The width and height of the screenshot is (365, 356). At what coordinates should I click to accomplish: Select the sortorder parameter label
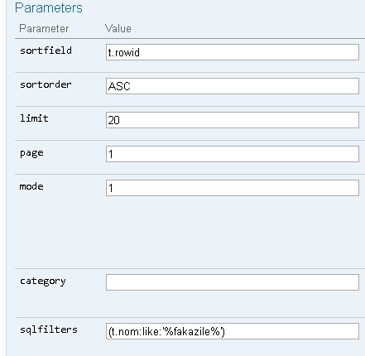pos(46,84)
